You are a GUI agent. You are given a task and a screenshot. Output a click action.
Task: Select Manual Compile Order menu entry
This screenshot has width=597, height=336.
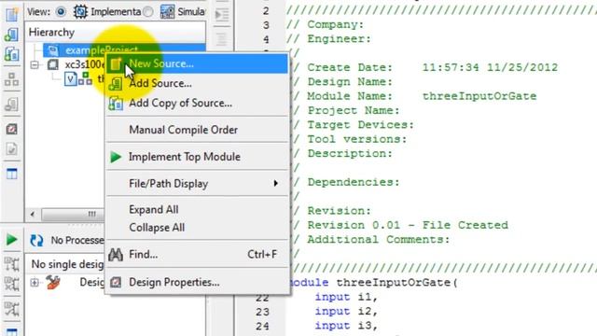pyautogui.click(x=197, y=130)
